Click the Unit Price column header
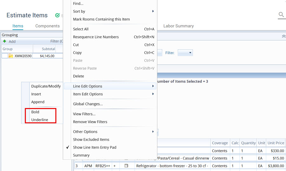 point(276,143)
